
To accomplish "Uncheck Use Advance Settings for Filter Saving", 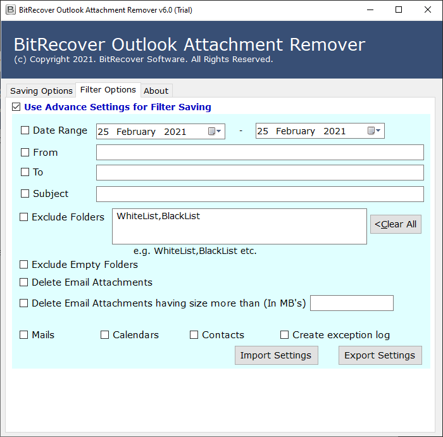I will 16,107.
